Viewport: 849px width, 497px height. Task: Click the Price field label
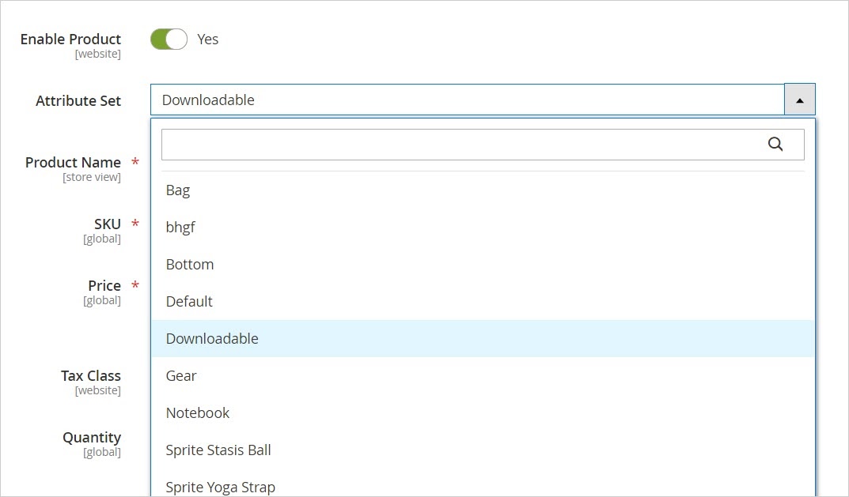coord(104,286)
